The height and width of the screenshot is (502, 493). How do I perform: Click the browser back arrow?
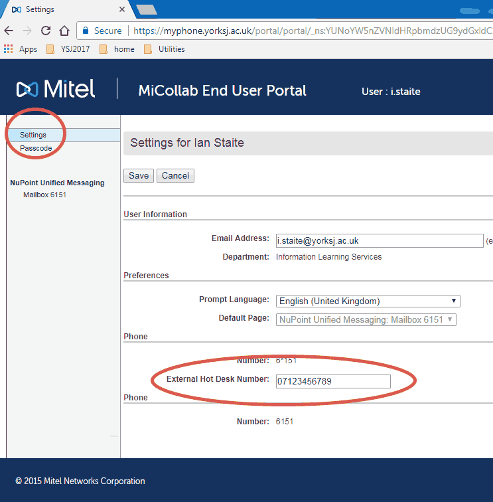coord(9,31)
